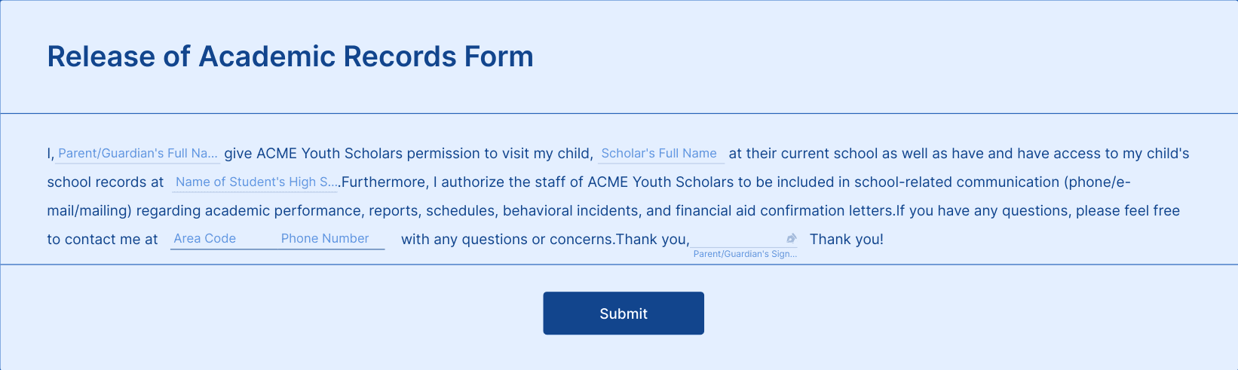
Task: Click the signature pen icon
Action: coord(791,238)
